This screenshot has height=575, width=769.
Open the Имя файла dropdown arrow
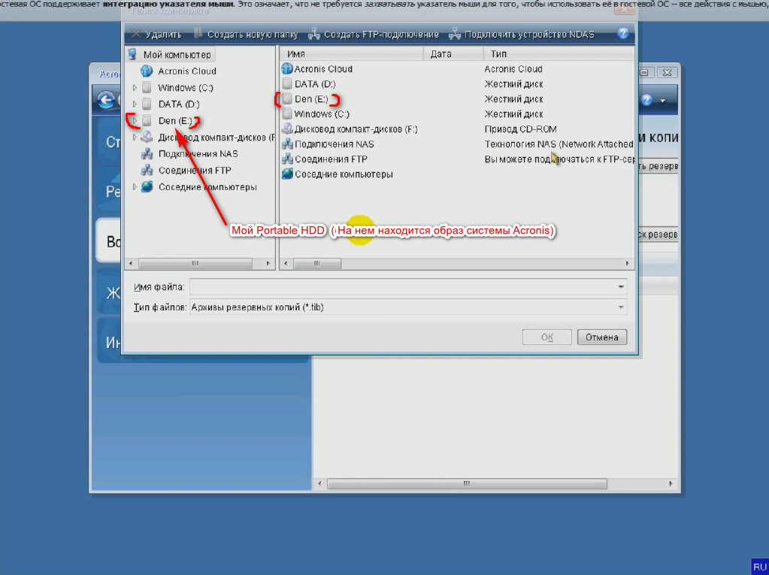(x=621, y=286)
